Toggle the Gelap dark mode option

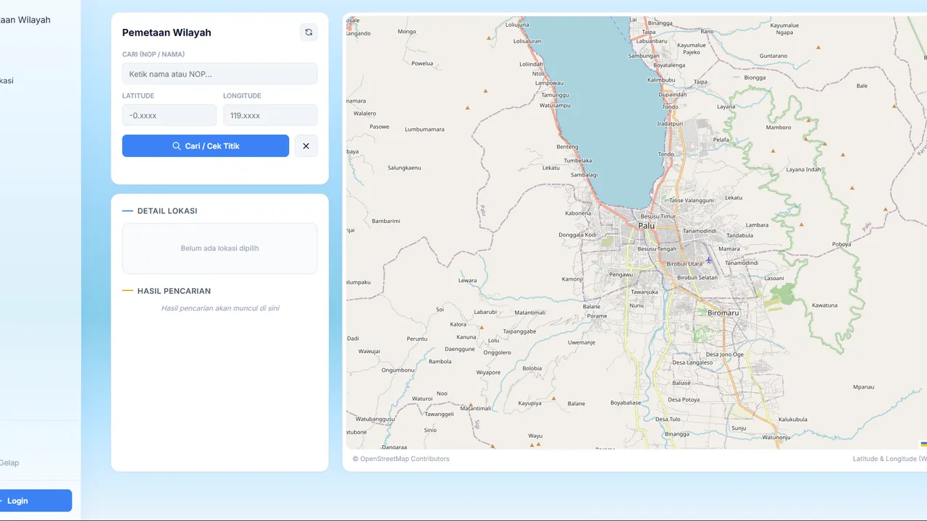pyautogui.click(x=9, y=463)
